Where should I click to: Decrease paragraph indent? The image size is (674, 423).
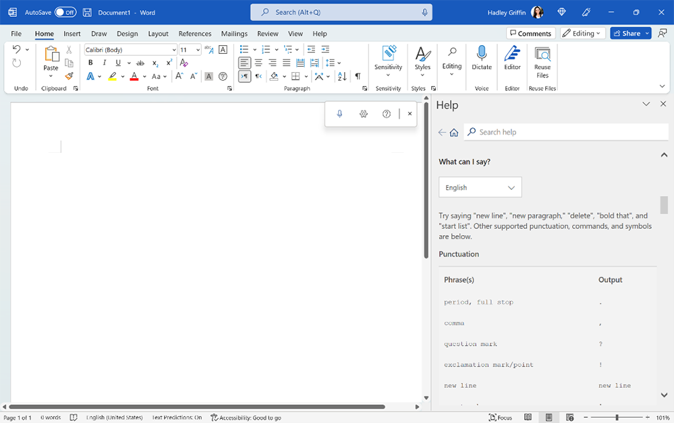pos(311,49)
